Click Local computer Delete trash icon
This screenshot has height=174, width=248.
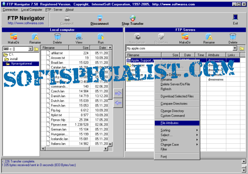tap(57, 36)
